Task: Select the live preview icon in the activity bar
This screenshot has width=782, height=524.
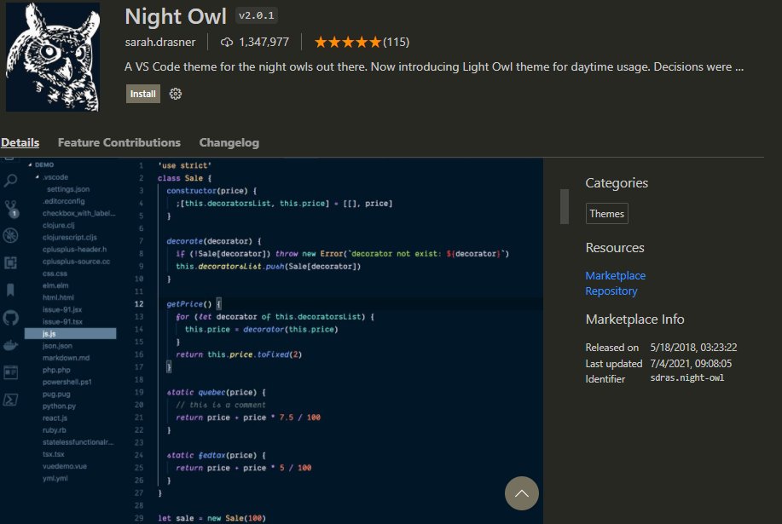Action: (10, 370)
